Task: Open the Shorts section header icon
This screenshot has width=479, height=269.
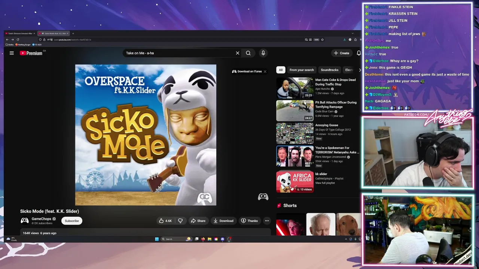Action: pos(279,205)
